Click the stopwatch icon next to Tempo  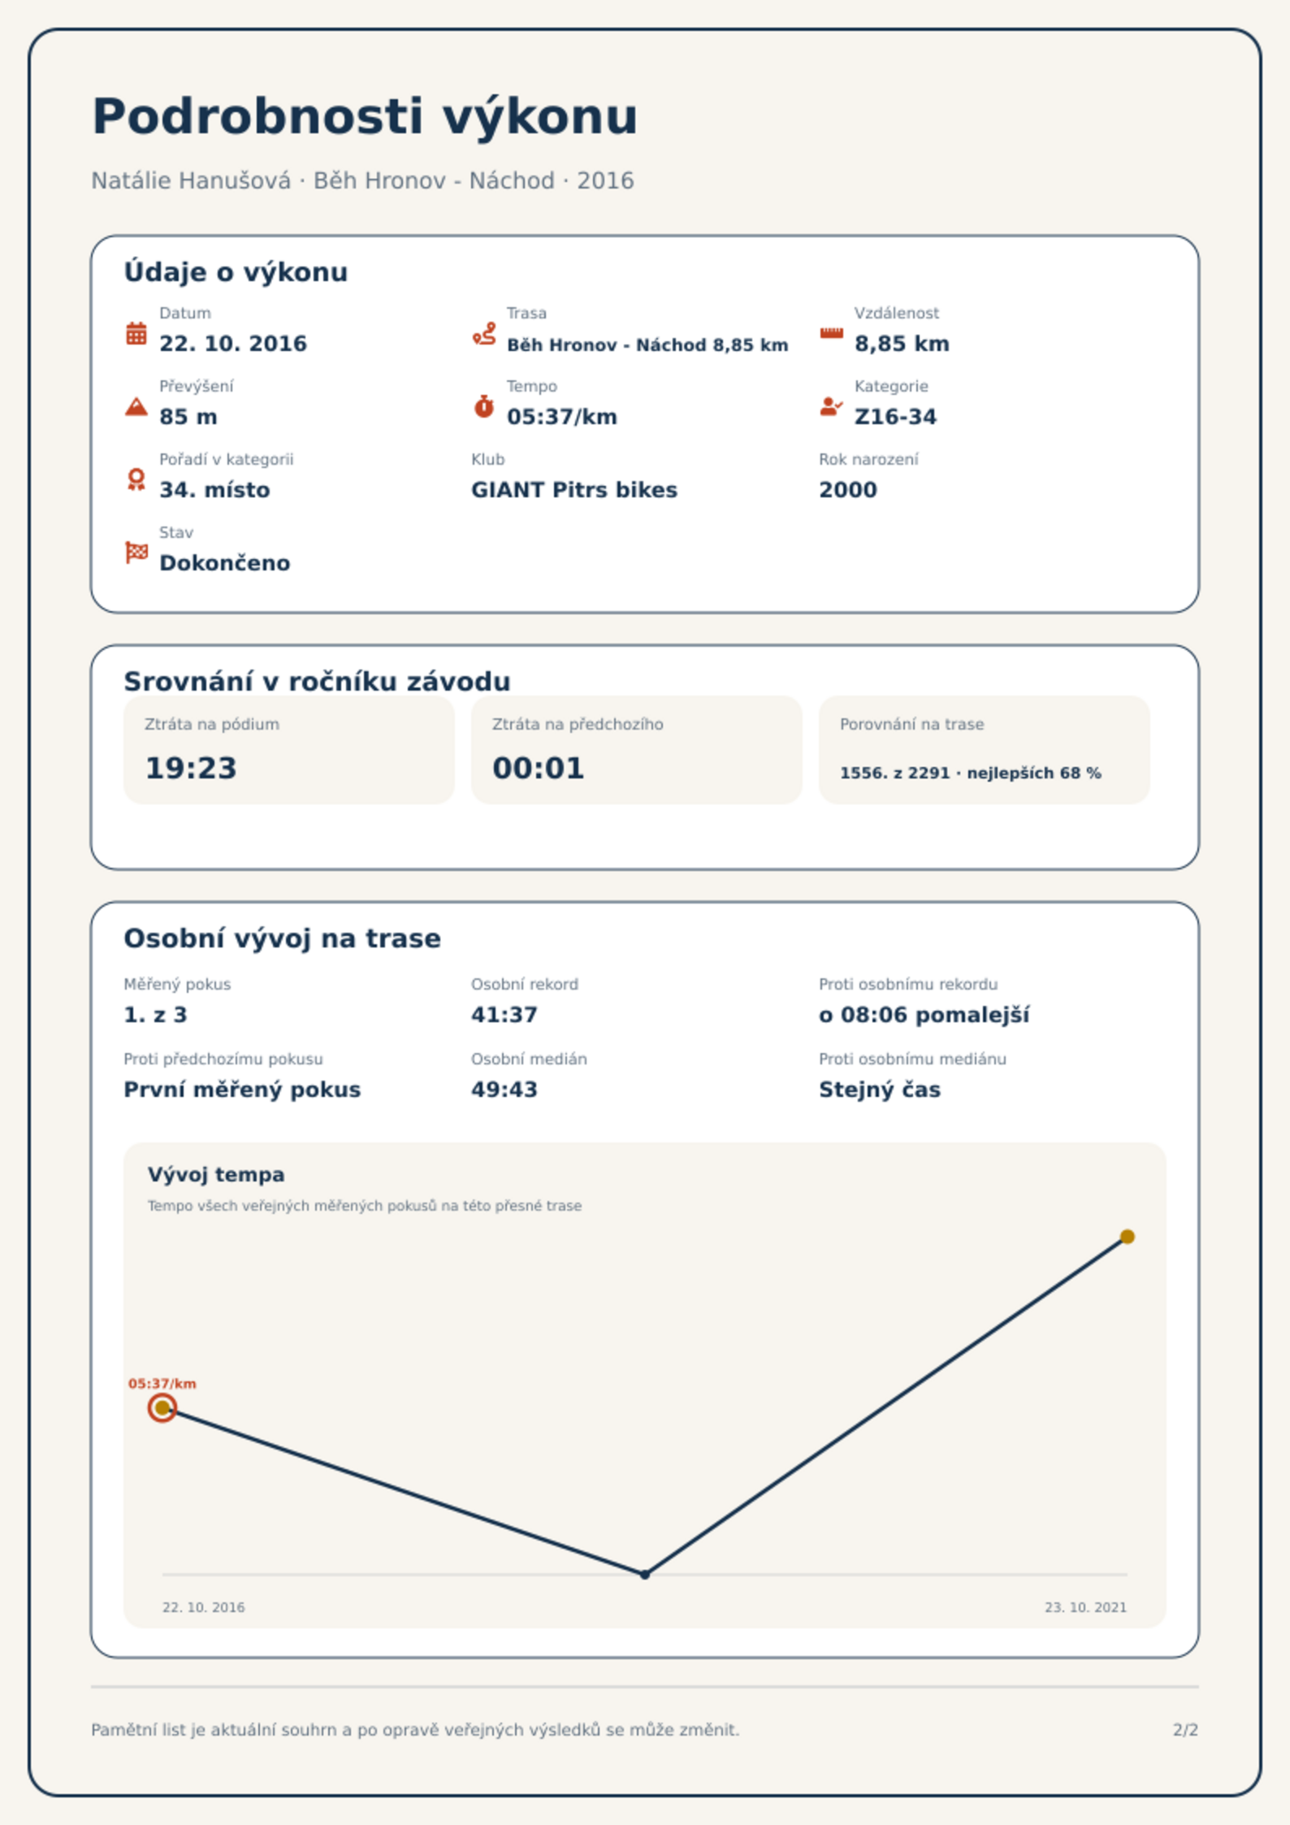coord(484,406)
